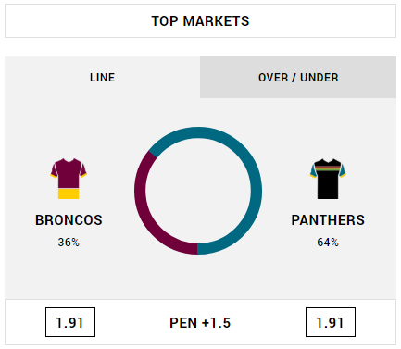
Task: Click the Broncos maroon jersey icon
Action: 69,179
